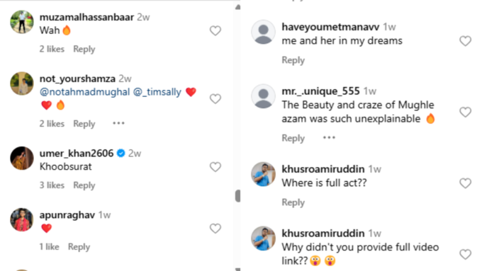Open the @_timsally mention link
Viewport: 482px width, 271px height.
[x=157, y=92]
